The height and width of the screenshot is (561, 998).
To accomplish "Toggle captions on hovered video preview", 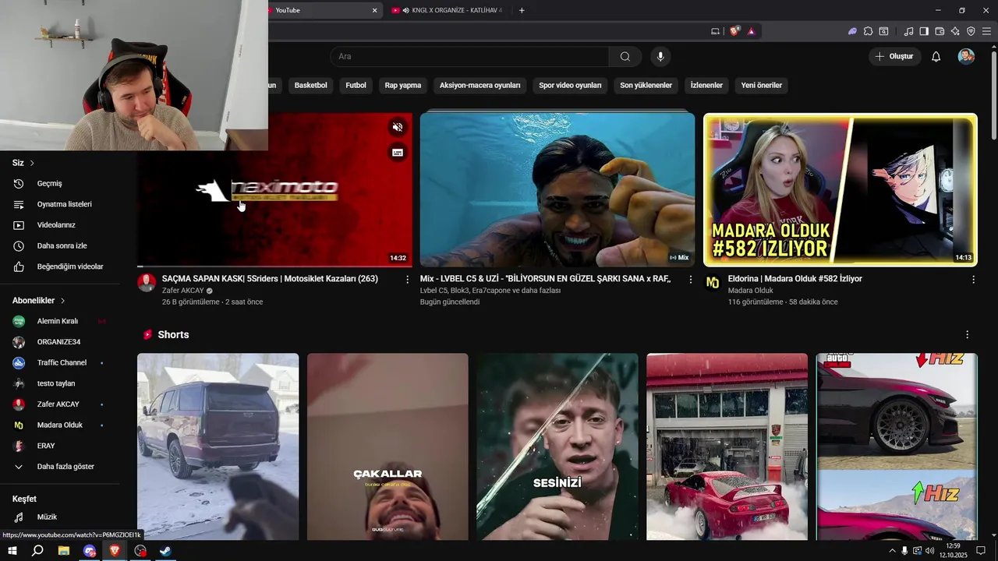I will coord(398,153).
